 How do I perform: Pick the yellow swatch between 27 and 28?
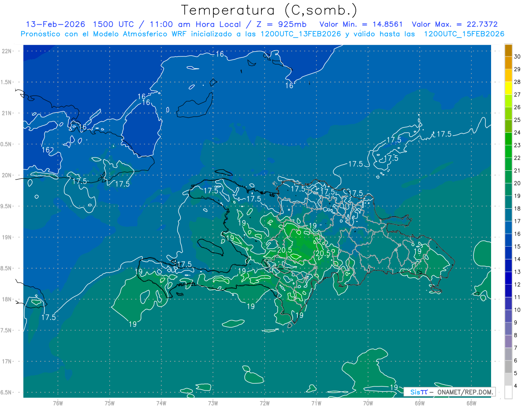tap(508, 88)
